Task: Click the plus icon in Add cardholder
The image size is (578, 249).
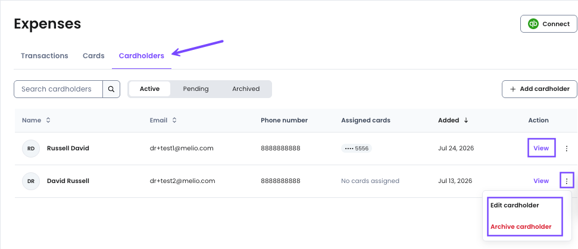Action: click(513, 89)
